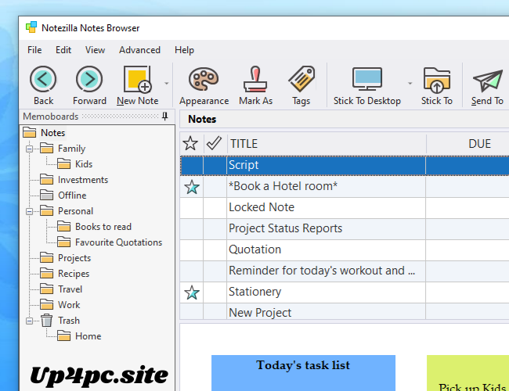Click the checkmark column header icon
This screenshot has height=391, width=509.
[x=214, y=143]
